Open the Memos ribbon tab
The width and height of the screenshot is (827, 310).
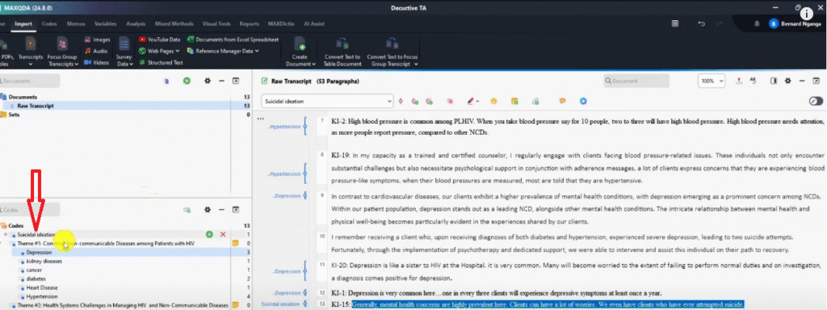[75, 23]
